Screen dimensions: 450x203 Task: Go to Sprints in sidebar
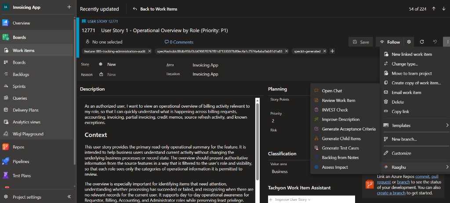pos(19,87)
